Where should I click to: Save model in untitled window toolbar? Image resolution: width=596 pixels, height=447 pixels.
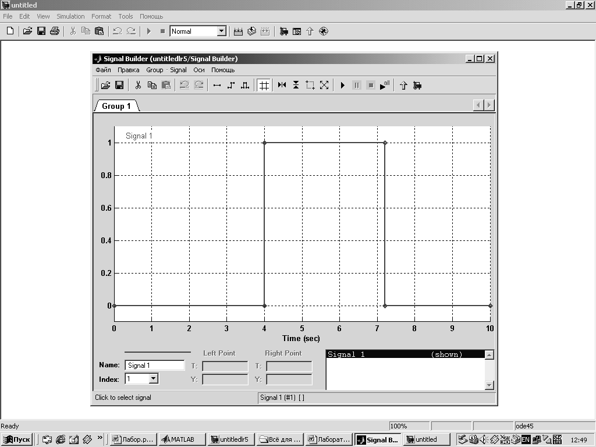point(41,31)
